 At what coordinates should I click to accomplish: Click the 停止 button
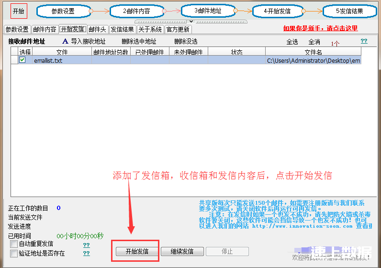coord(227,251)
